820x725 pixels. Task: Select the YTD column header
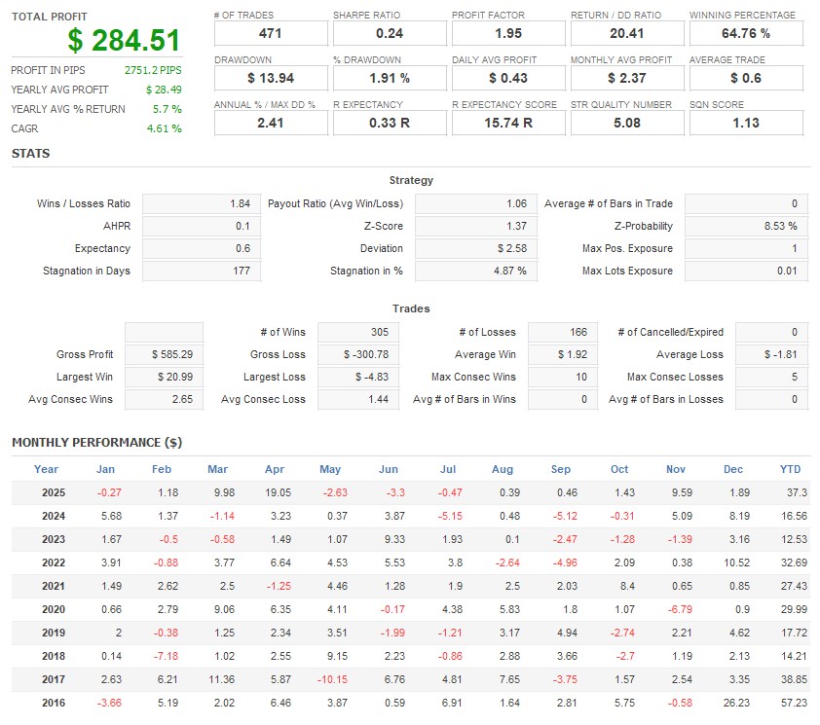pyautogui.click(x=790, y=469)
